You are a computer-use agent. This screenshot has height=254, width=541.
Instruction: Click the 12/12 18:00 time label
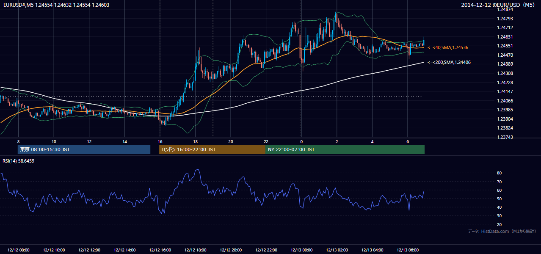pyautogui.click(x=195, y=250)
